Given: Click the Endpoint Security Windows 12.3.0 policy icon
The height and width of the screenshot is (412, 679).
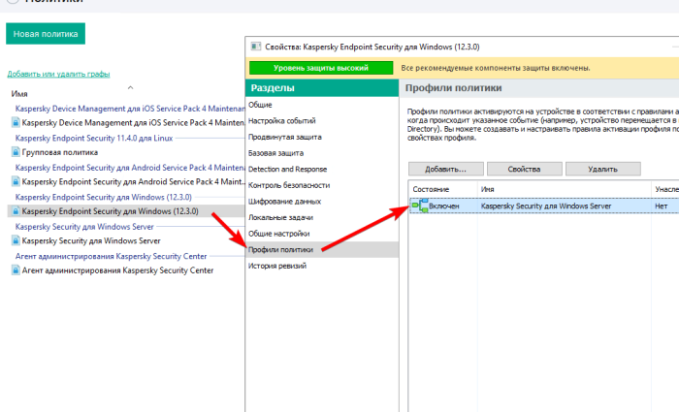Looking at the screenshot, I should [x=16, y=210].
